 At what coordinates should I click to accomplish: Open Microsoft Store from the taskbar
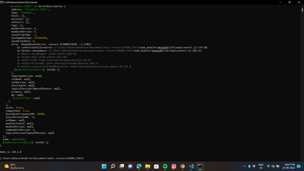coord(156,166)
